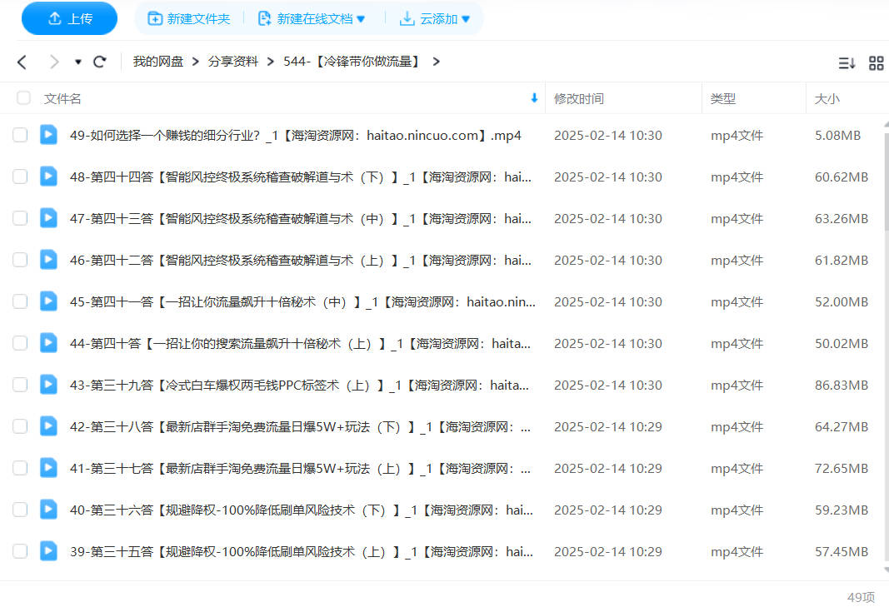Go forward with the right arrow
This screenshot has width=889, height=607.
point(54,62)
